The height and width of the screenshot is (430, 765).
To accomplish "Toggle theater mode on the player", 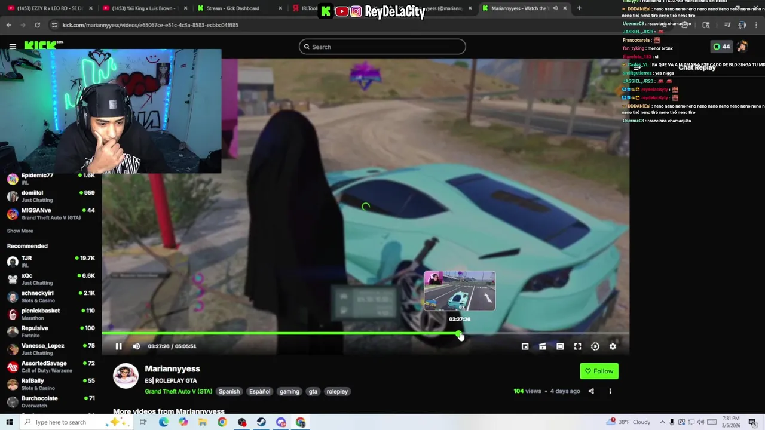I will 560,346.
